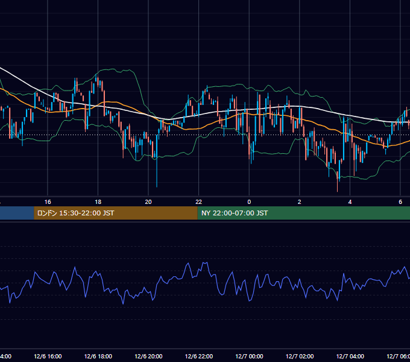
Task: Click the "16" hour label on price chart axis
Action: (48, 202)
